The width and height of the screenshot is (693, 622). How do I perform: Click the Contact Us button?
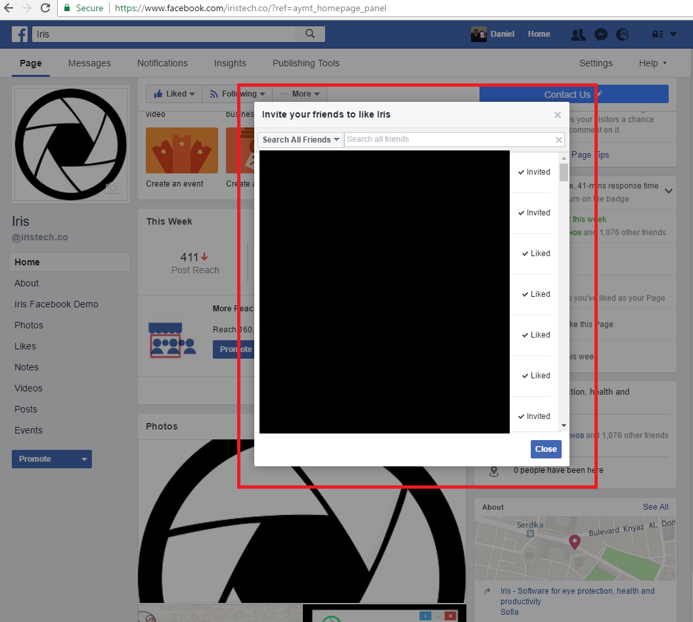pyautogui.click(x=573, y=94)
